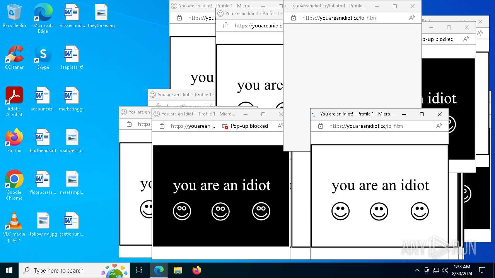Maximize the right background popup window
Screen dimensions: 495x278
coord(449,27)
